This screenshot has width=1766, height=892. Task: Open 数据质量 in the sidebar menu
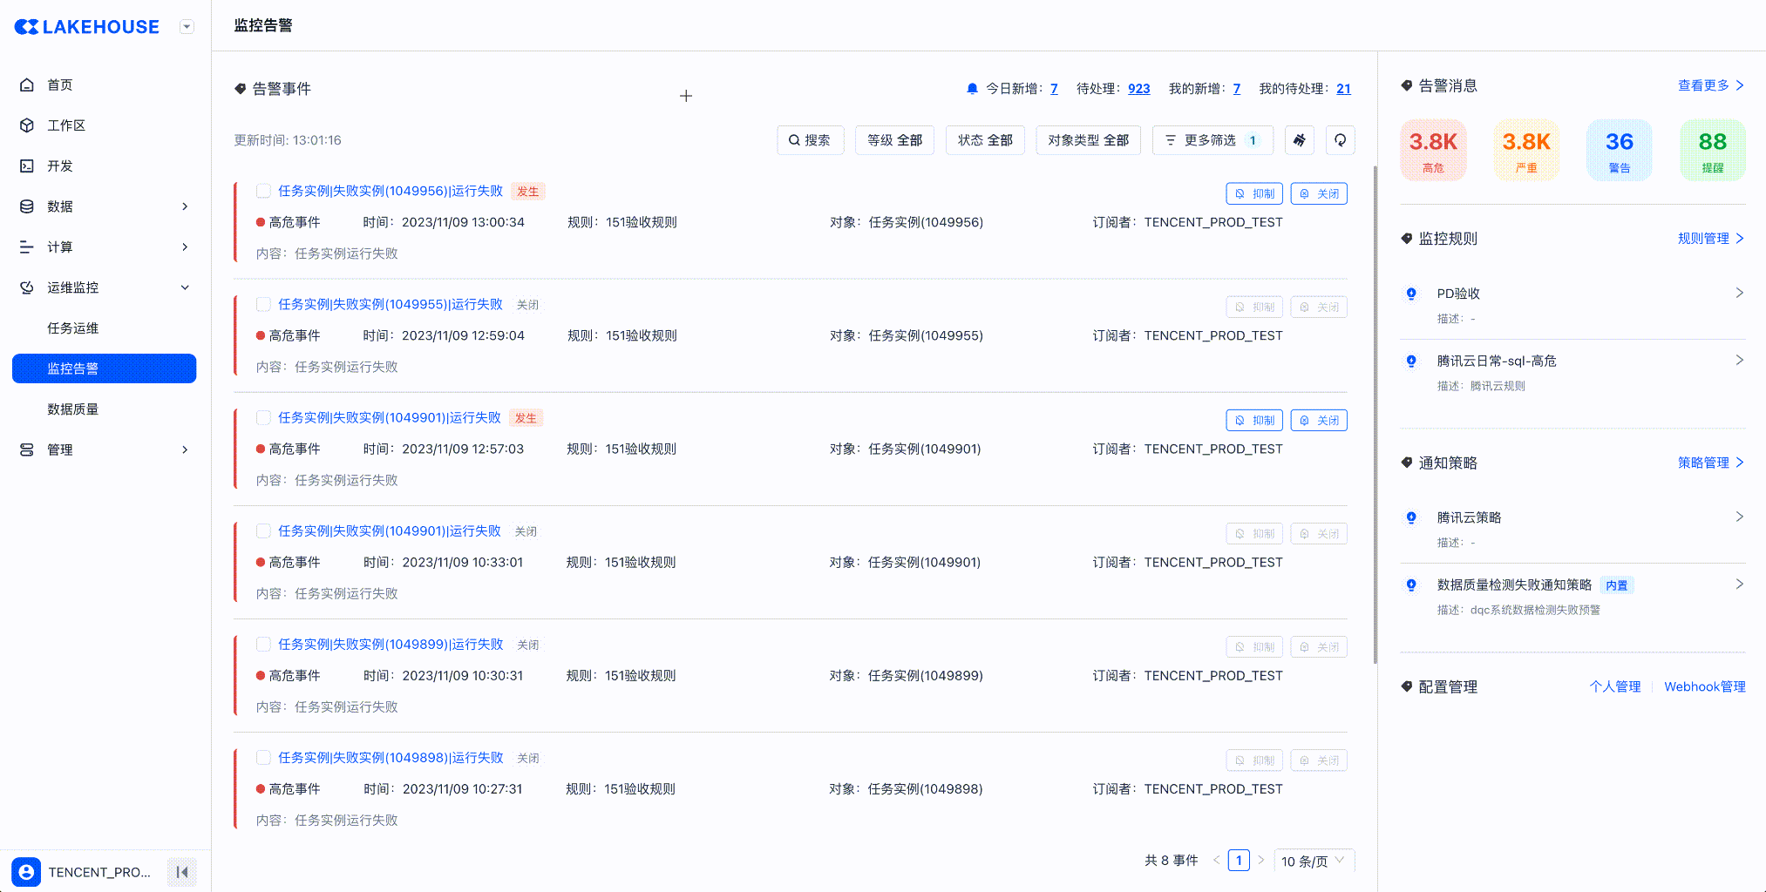73,409
